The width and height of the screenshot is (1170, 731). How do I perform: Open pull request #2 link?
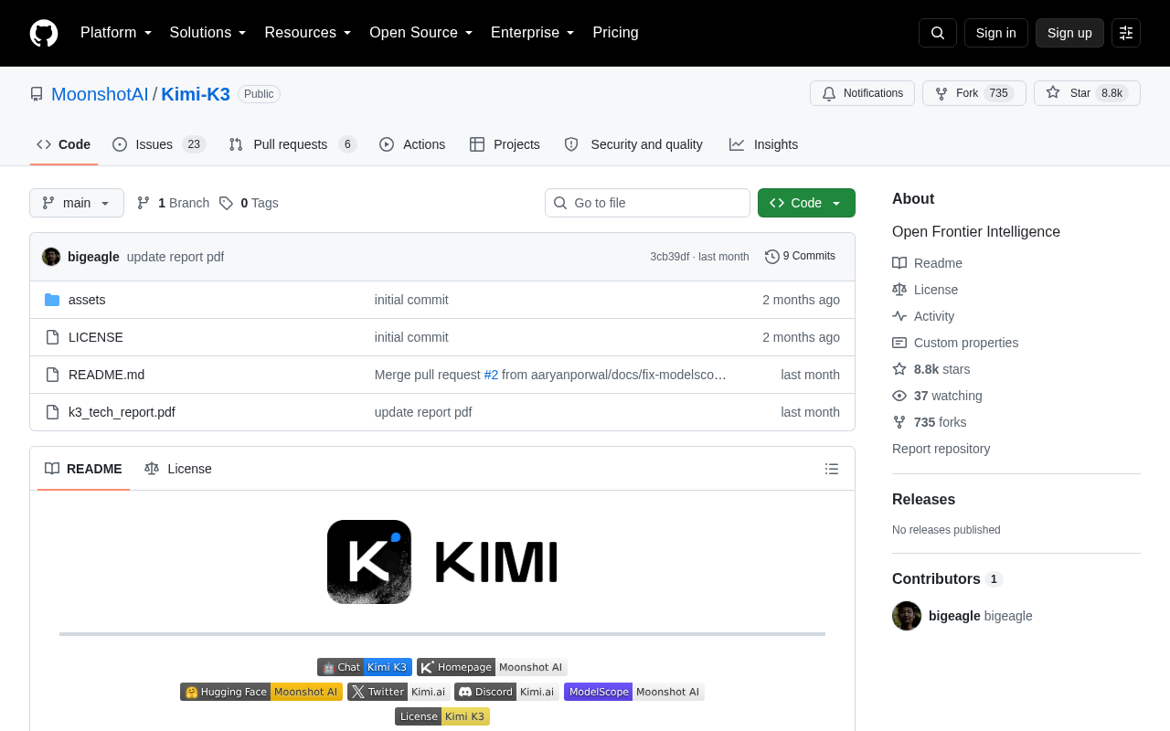[491, 375]
